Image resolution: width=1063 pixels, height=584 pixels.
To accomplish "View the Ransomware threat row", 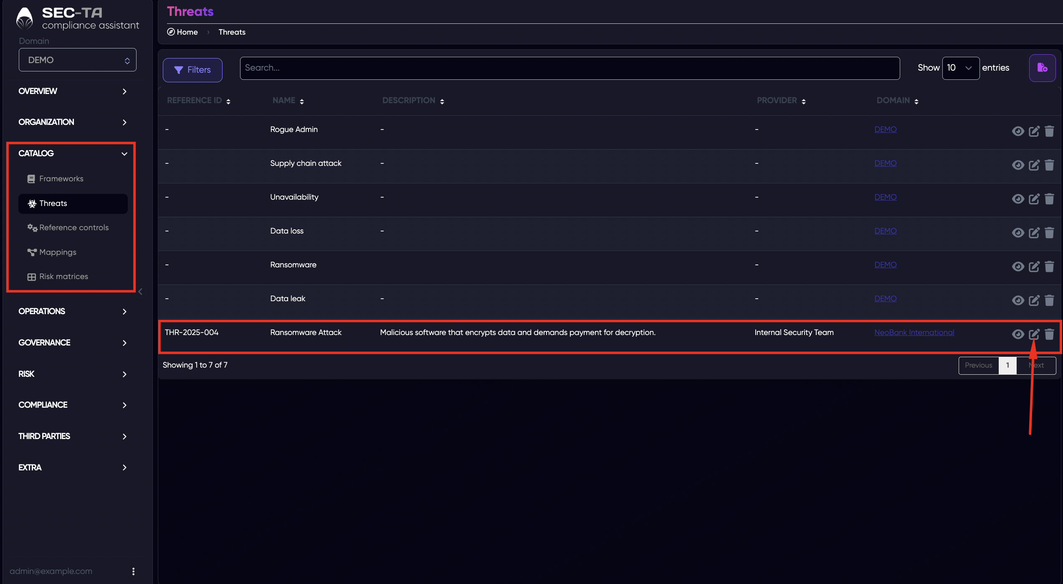I will (1018, 267).
